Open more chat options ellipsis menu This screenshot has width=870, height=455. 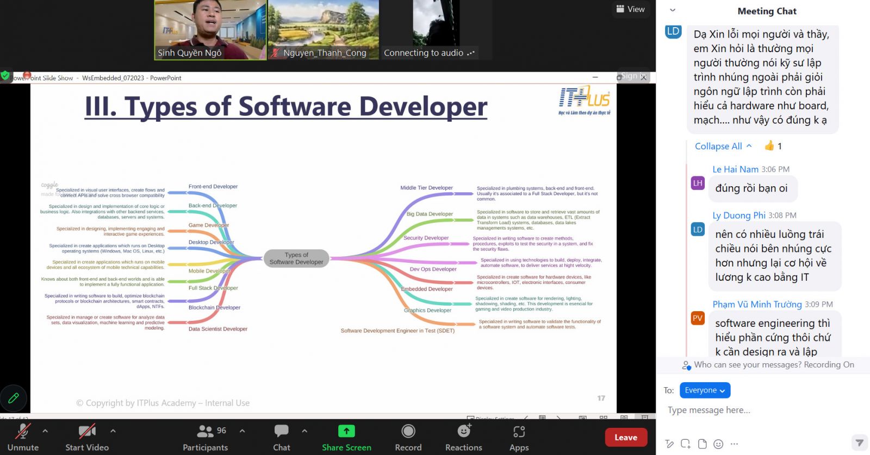(x=735, y=444)
